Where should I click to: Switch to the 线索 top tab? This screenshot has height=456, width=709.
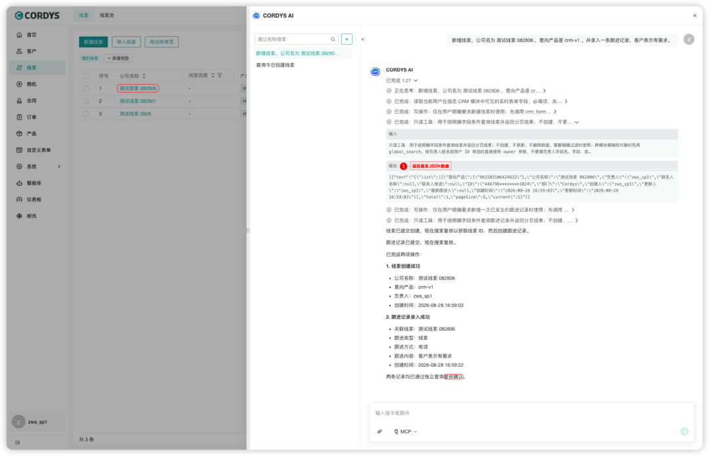tap(83, 15)
